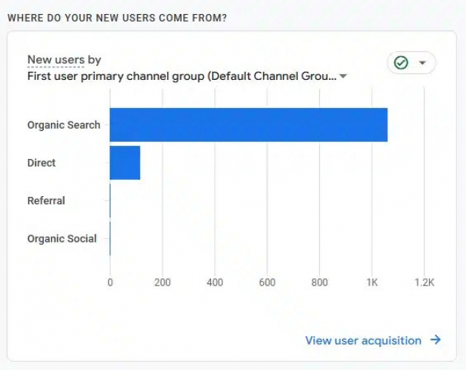Open the dropdown arrow next to the checkmark
Screen dimensions: 466x370
(x=422, y=63)
